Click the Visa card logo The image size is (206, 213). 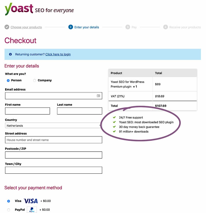tap(31, 201)
